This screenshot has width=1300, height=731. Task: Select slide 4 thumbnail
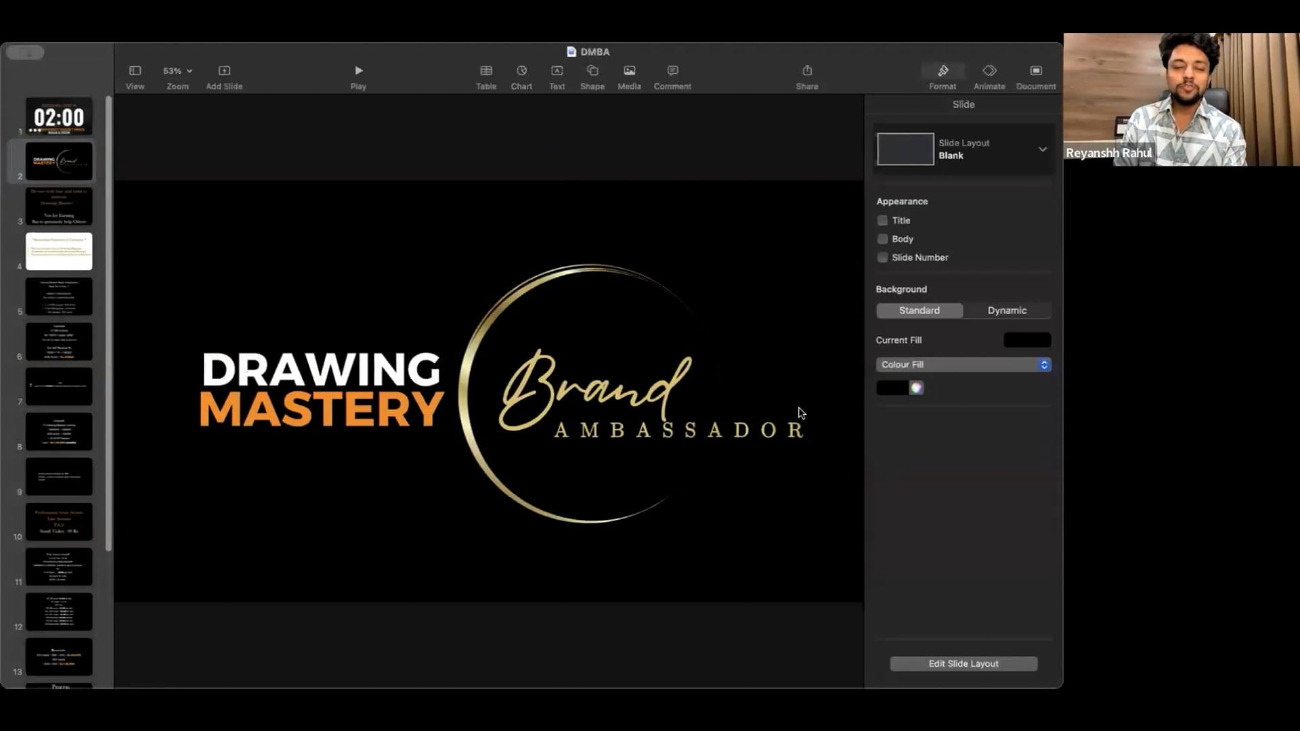tap(59, 251)
